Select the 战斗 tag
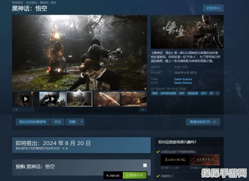This screenshot has height=181, width=249. click(204, 93)
